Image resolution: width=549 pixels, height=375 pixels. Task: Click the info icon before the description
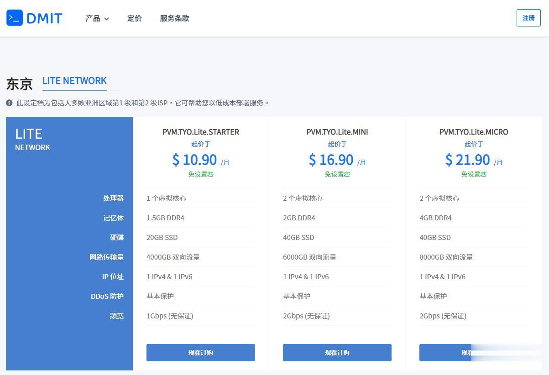click(x=9, y=103)
